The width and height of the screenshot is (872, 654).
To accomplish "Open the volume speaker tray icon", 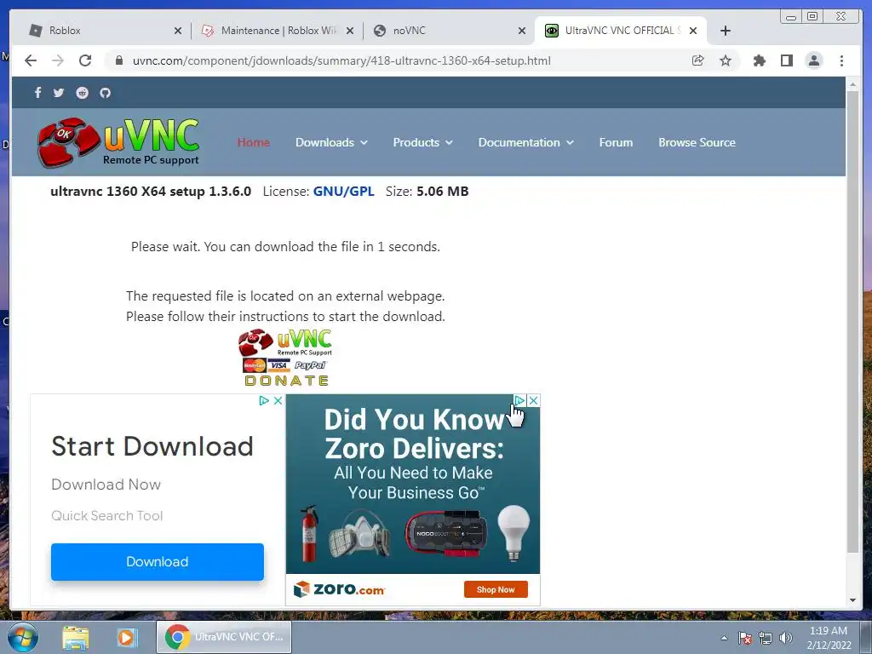I will coord(786,638).
